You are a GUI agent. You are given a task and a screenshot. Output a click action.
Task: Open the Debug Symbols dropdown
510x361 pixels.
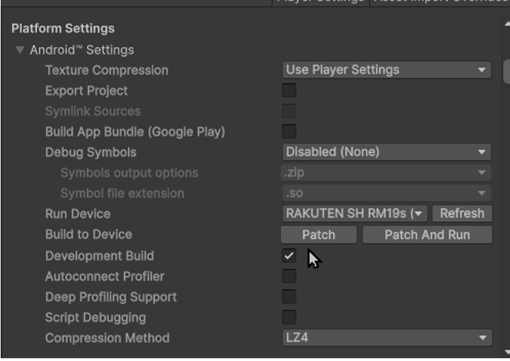pyautogui.click(x=386, y=152)
